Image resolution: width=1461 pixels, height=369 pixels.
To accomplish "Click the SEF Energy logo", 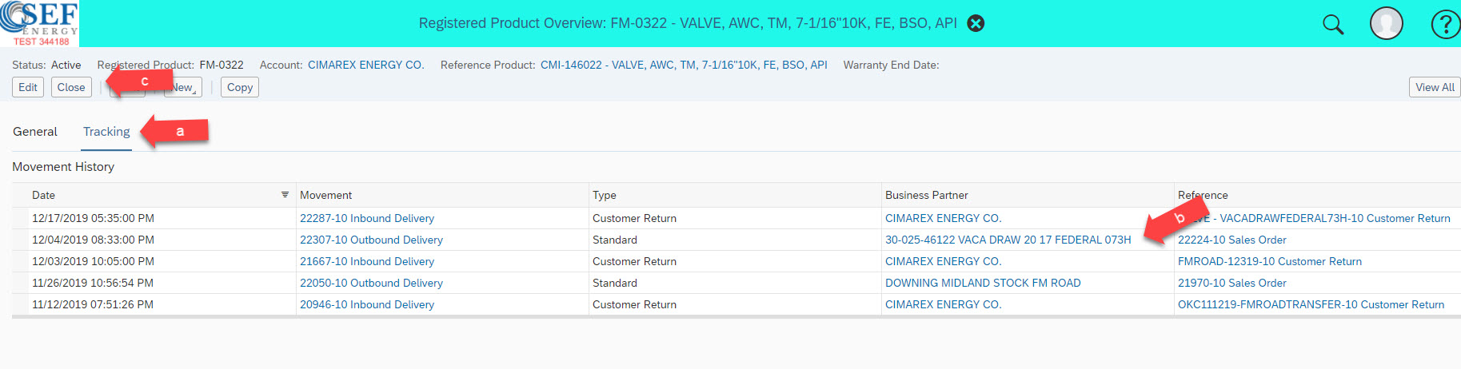I will click(39, 23).
